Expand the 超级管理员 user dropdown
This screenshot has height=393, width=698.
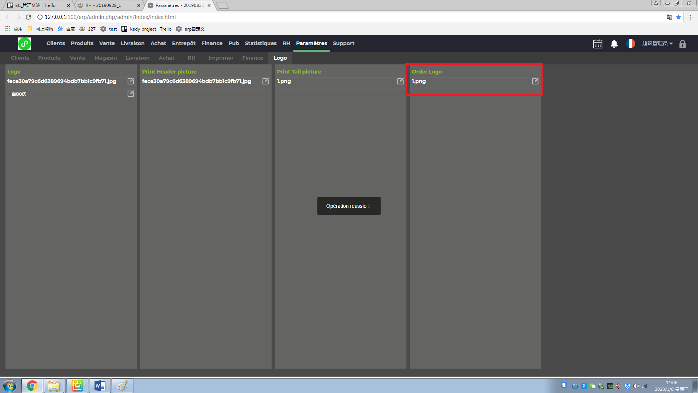[x=657, y=43]
